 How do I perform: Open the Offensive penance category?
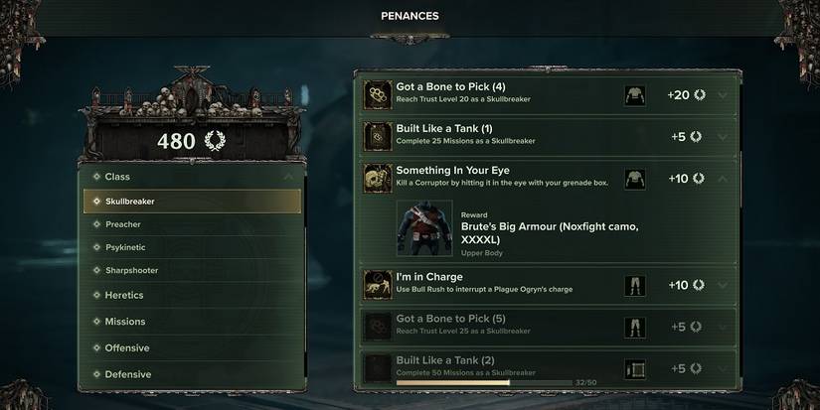[127, 348]
